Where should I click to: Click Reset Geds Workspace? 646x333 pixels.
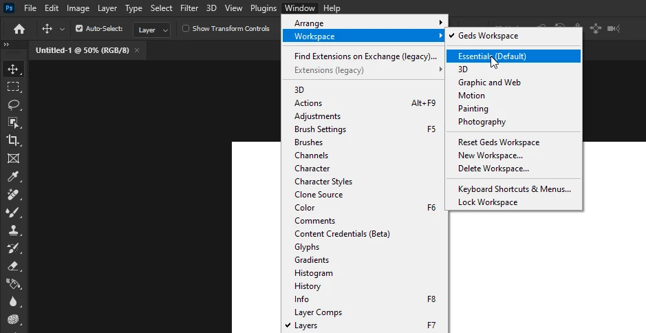pos(513,142)
